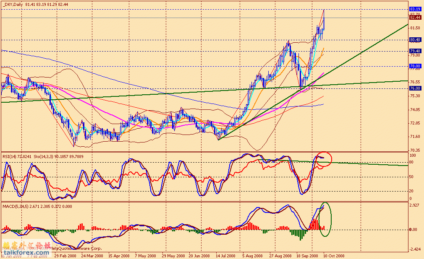424x259 pixels.
Task: Click the 0.00 MACD scale value
Action: (413, 230)
